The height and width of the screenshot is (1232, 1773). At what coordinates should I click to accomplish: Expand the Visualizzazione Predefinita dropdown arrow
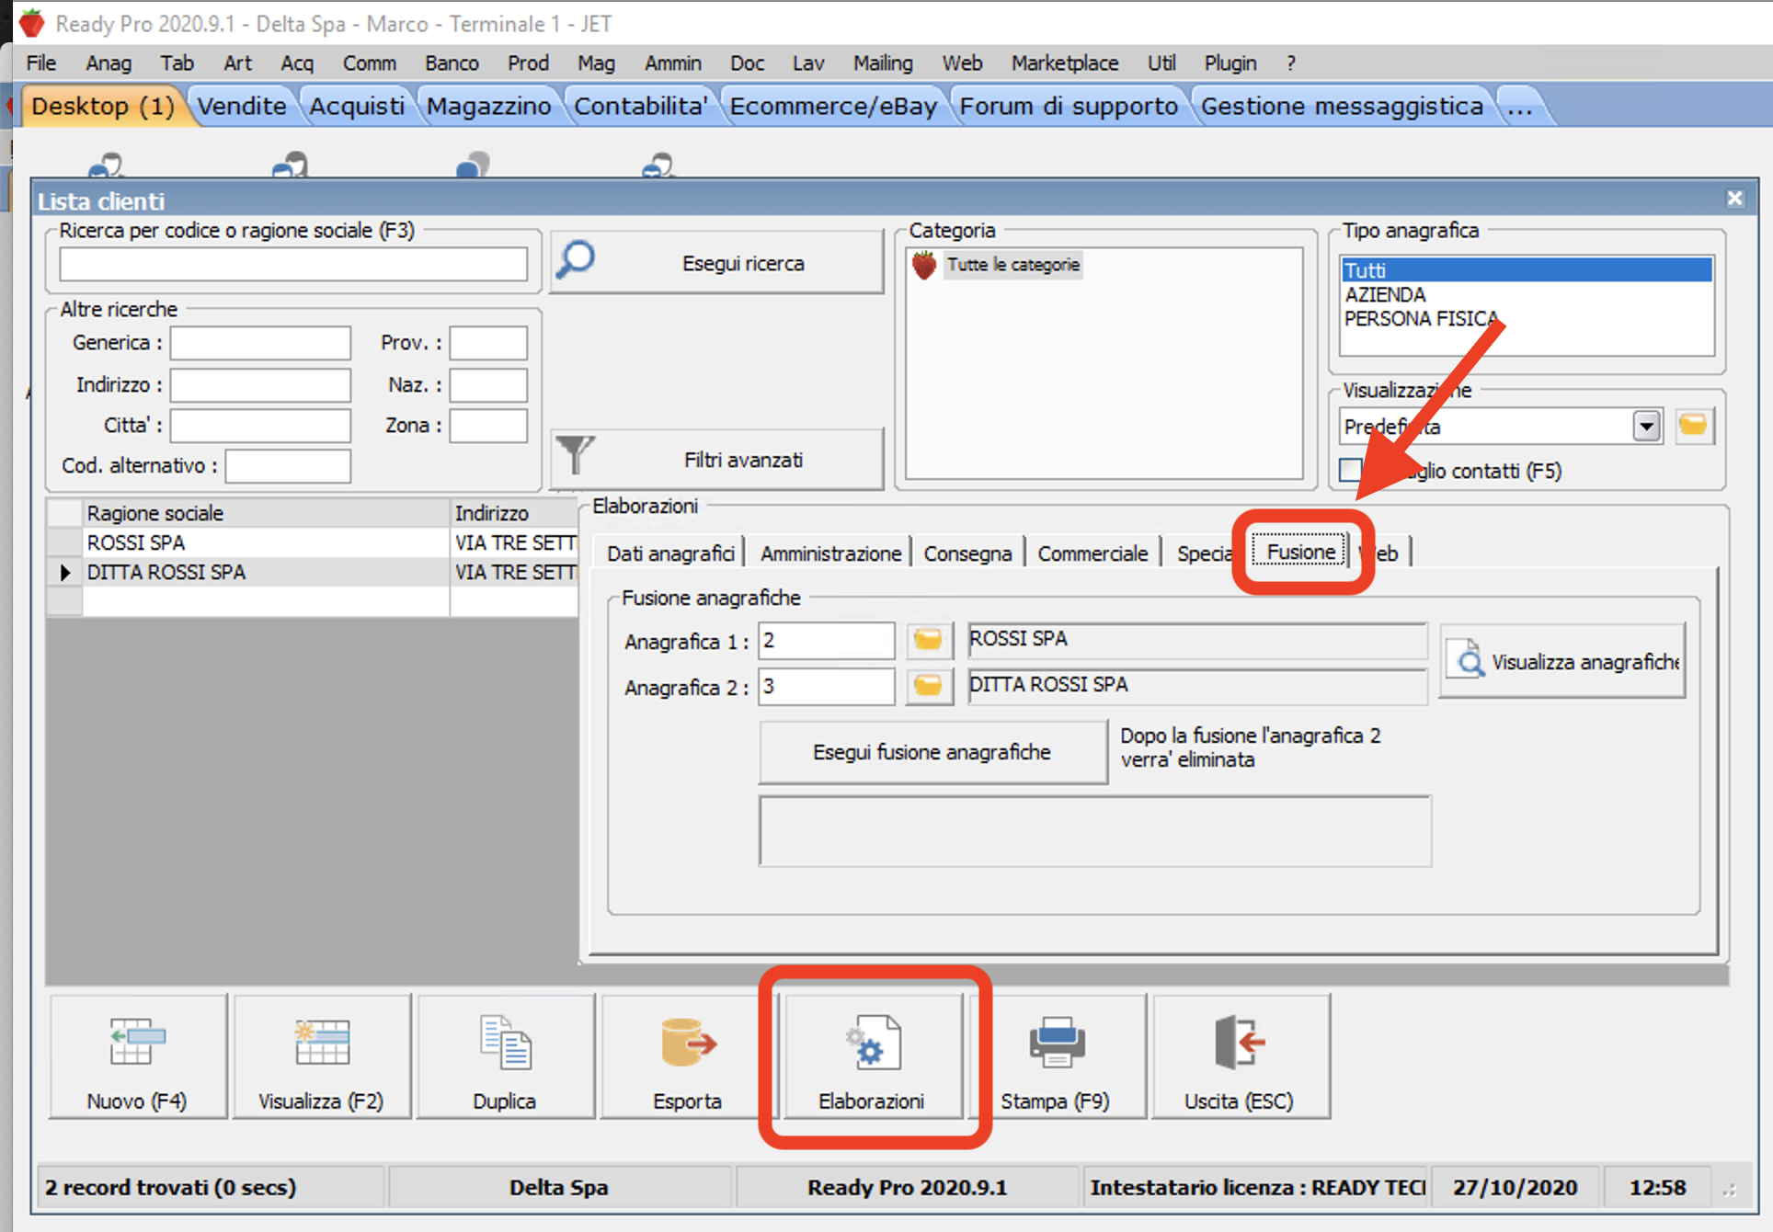(1645, 427)
